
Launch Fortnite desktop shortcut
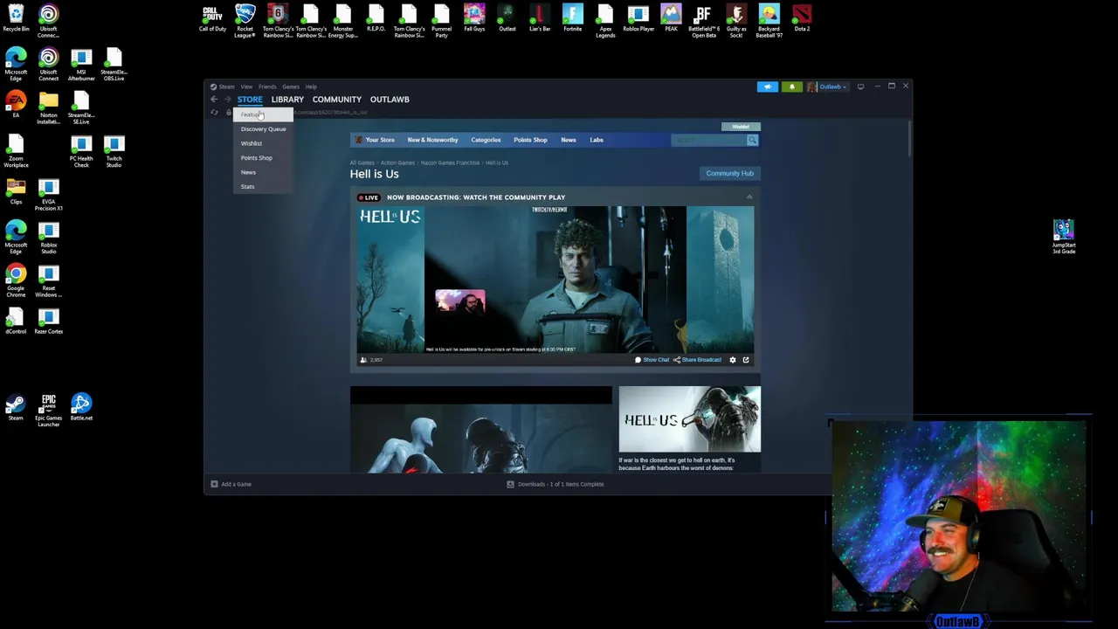572,19
